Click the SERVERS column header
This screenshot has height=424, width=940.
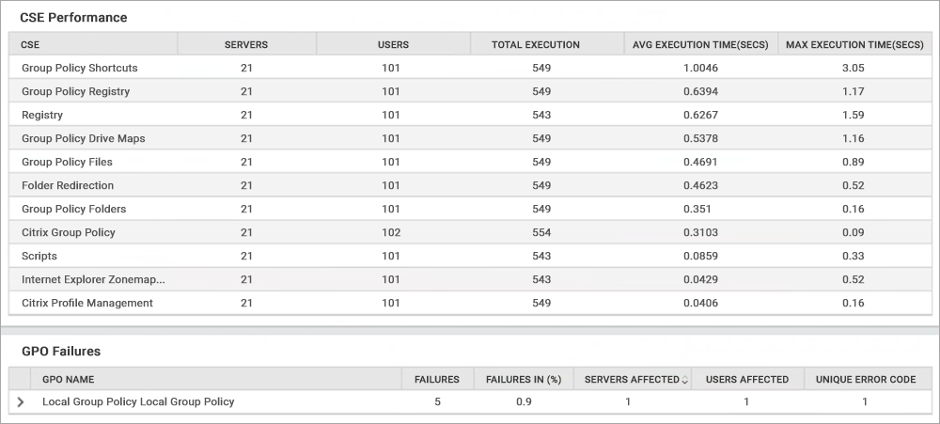click(x=246, y=44)
